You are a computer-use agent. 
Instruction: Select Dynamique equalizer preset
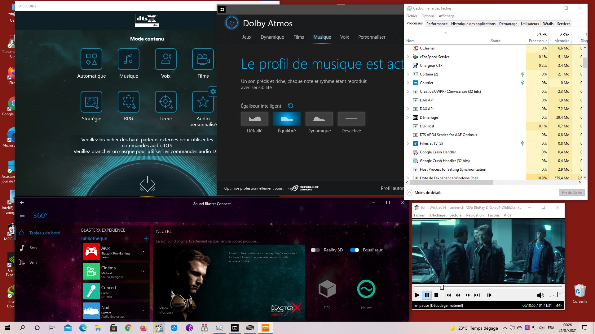coord(319,119)
